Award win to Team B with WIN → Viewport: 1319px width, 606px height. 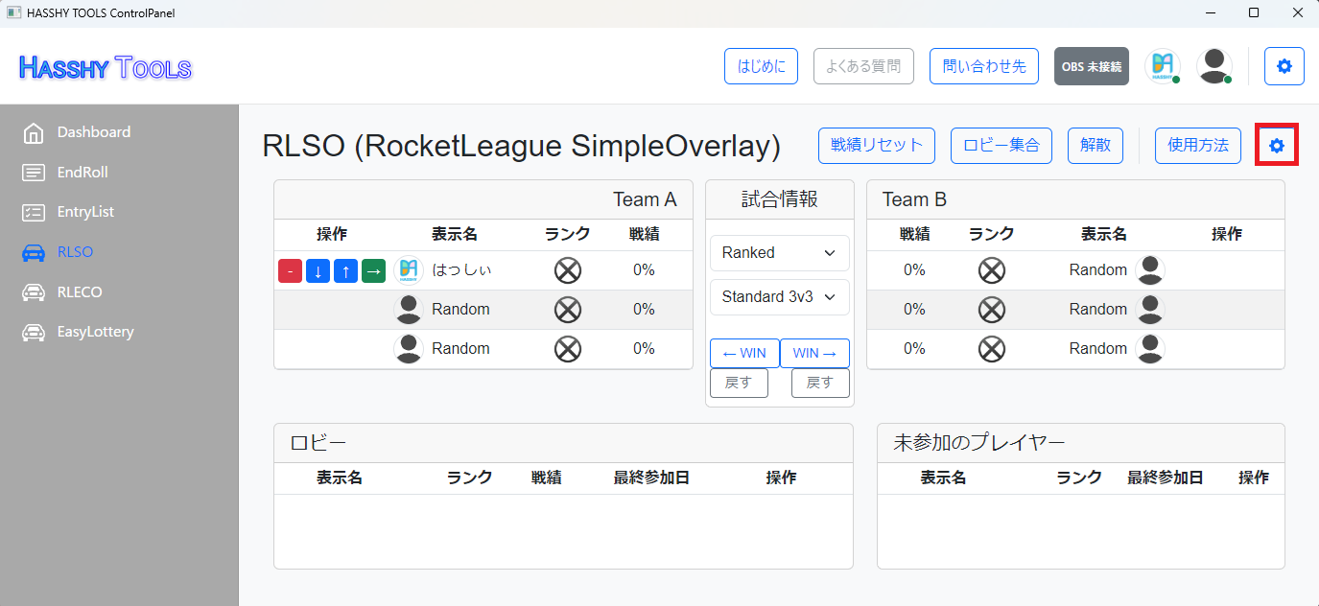pos(814,353)
